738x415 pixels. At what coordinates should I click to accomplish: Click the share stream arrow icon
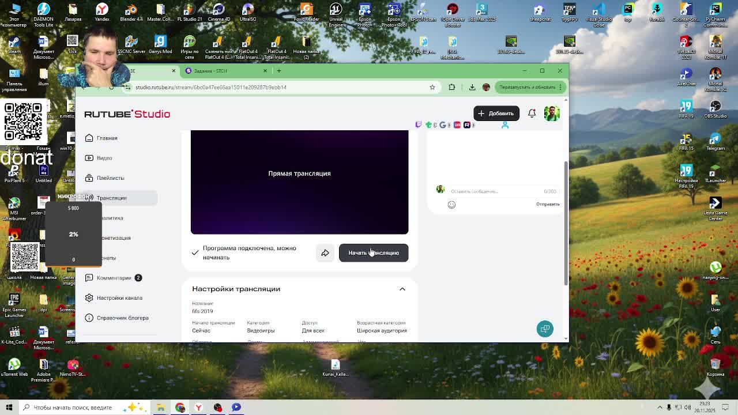325,253
